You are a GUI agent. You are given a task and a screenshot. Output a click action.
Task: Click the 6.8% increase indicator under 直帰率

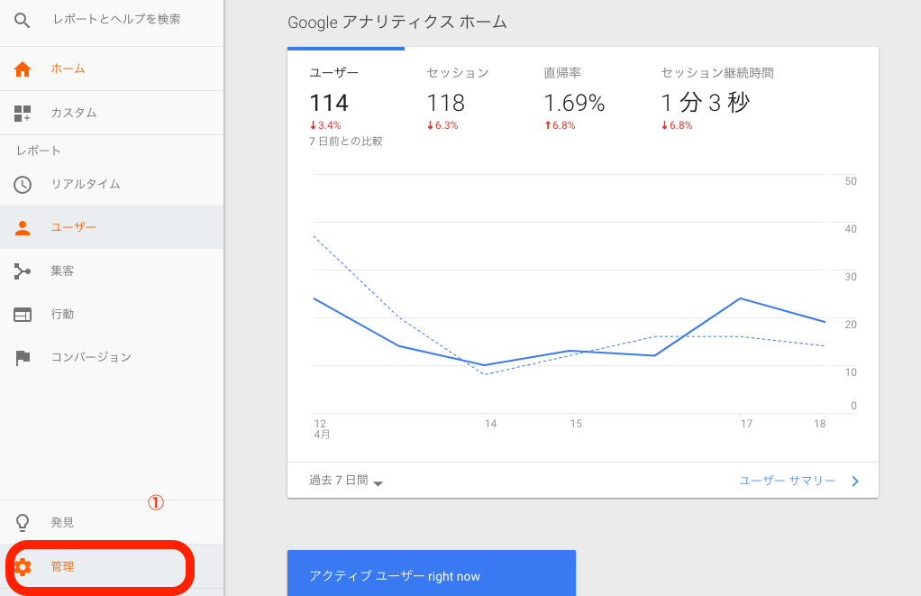(x=559, y=125)
